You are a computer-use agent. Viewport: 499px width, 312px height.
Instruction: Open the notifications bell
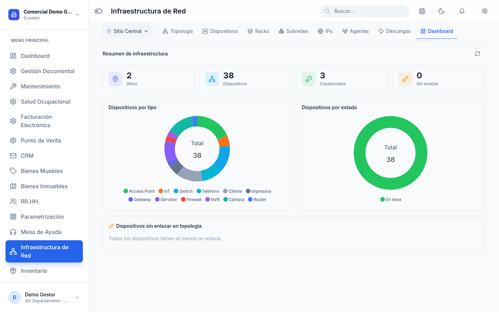tap(462, 11)
